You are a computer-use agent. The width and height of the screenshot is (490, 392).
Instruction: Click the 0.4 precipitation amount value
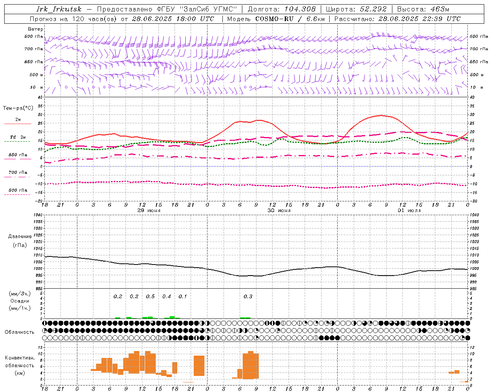click(167, 296)
